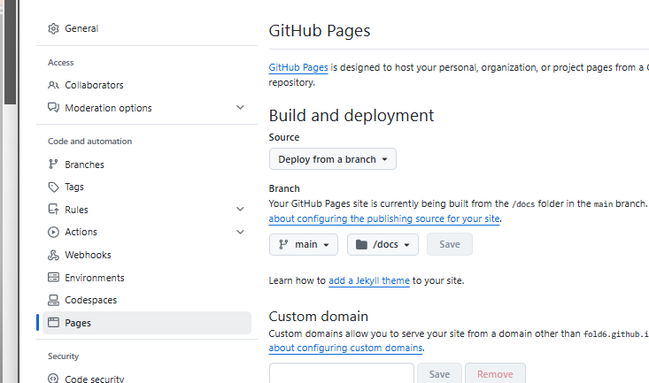Click the Branches git branch icon
Screen dimensions: 649x383
53,165
